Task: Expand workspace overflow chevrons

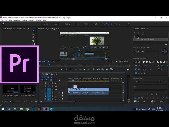Action: [x=128, y=24]
